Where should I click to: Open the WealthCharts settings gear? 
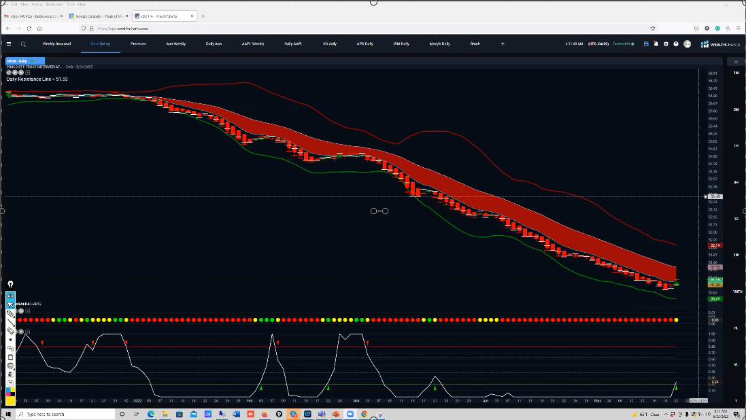click(x=666, y=43)
